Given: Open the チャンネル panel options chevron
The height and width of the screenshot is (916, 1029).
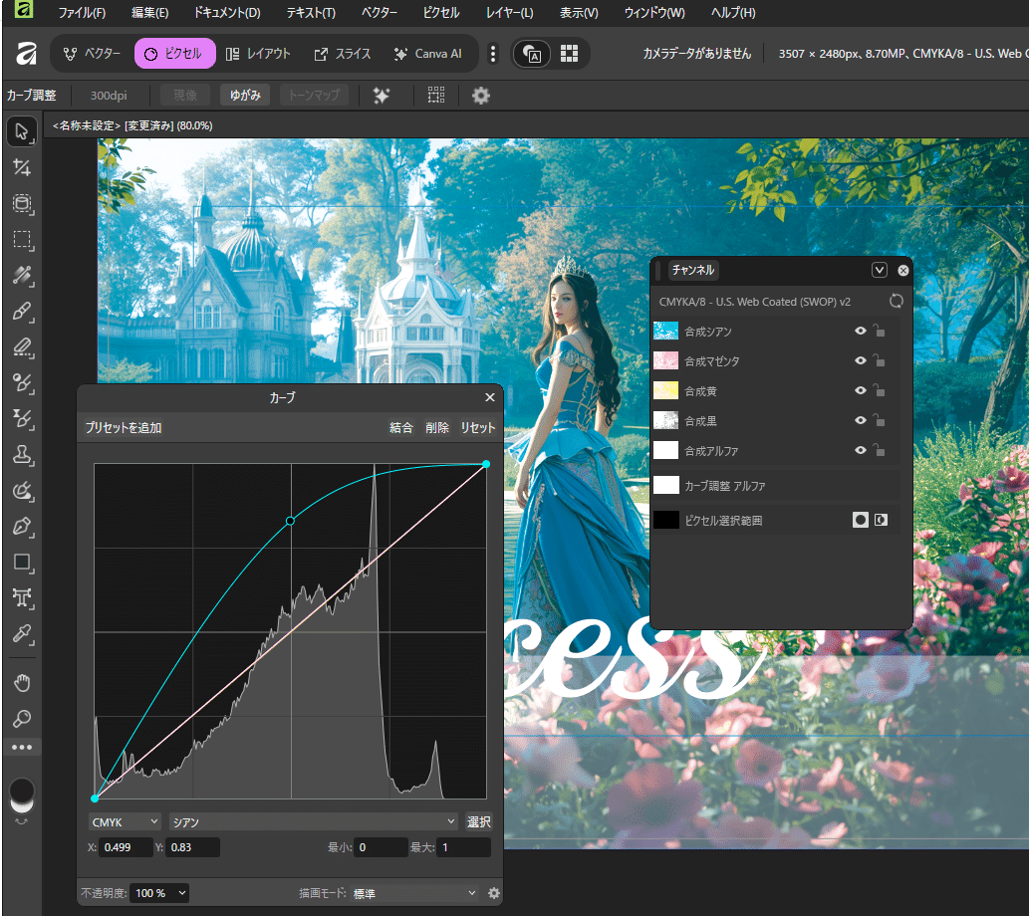Looking at the screenshot, I should [880, 270].
